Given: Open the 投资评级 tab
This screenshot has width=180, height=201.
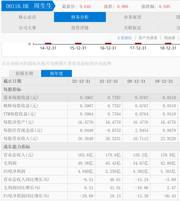Looking at the screenshot, I should point(80,28).
